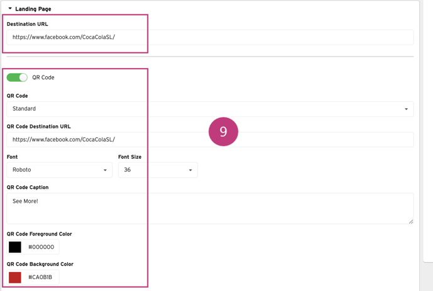Click the caption box resize handle
Viewport: 433px width, 291px height.
coord(411,221)
